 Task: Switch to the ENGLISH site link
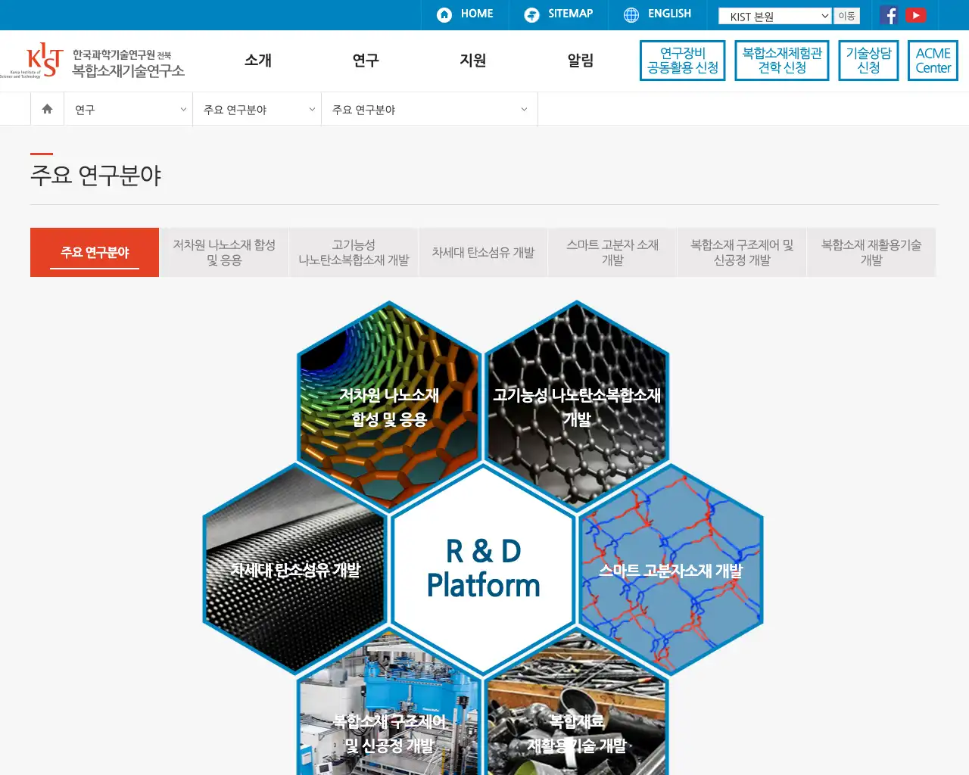point(669,14)
